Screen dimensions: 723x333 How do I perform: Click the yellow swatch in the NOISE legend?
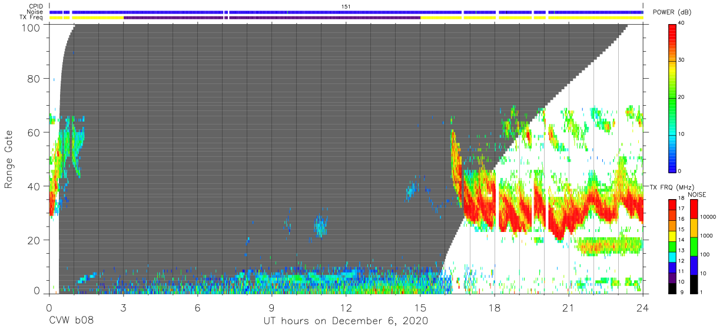click(693, 227)
